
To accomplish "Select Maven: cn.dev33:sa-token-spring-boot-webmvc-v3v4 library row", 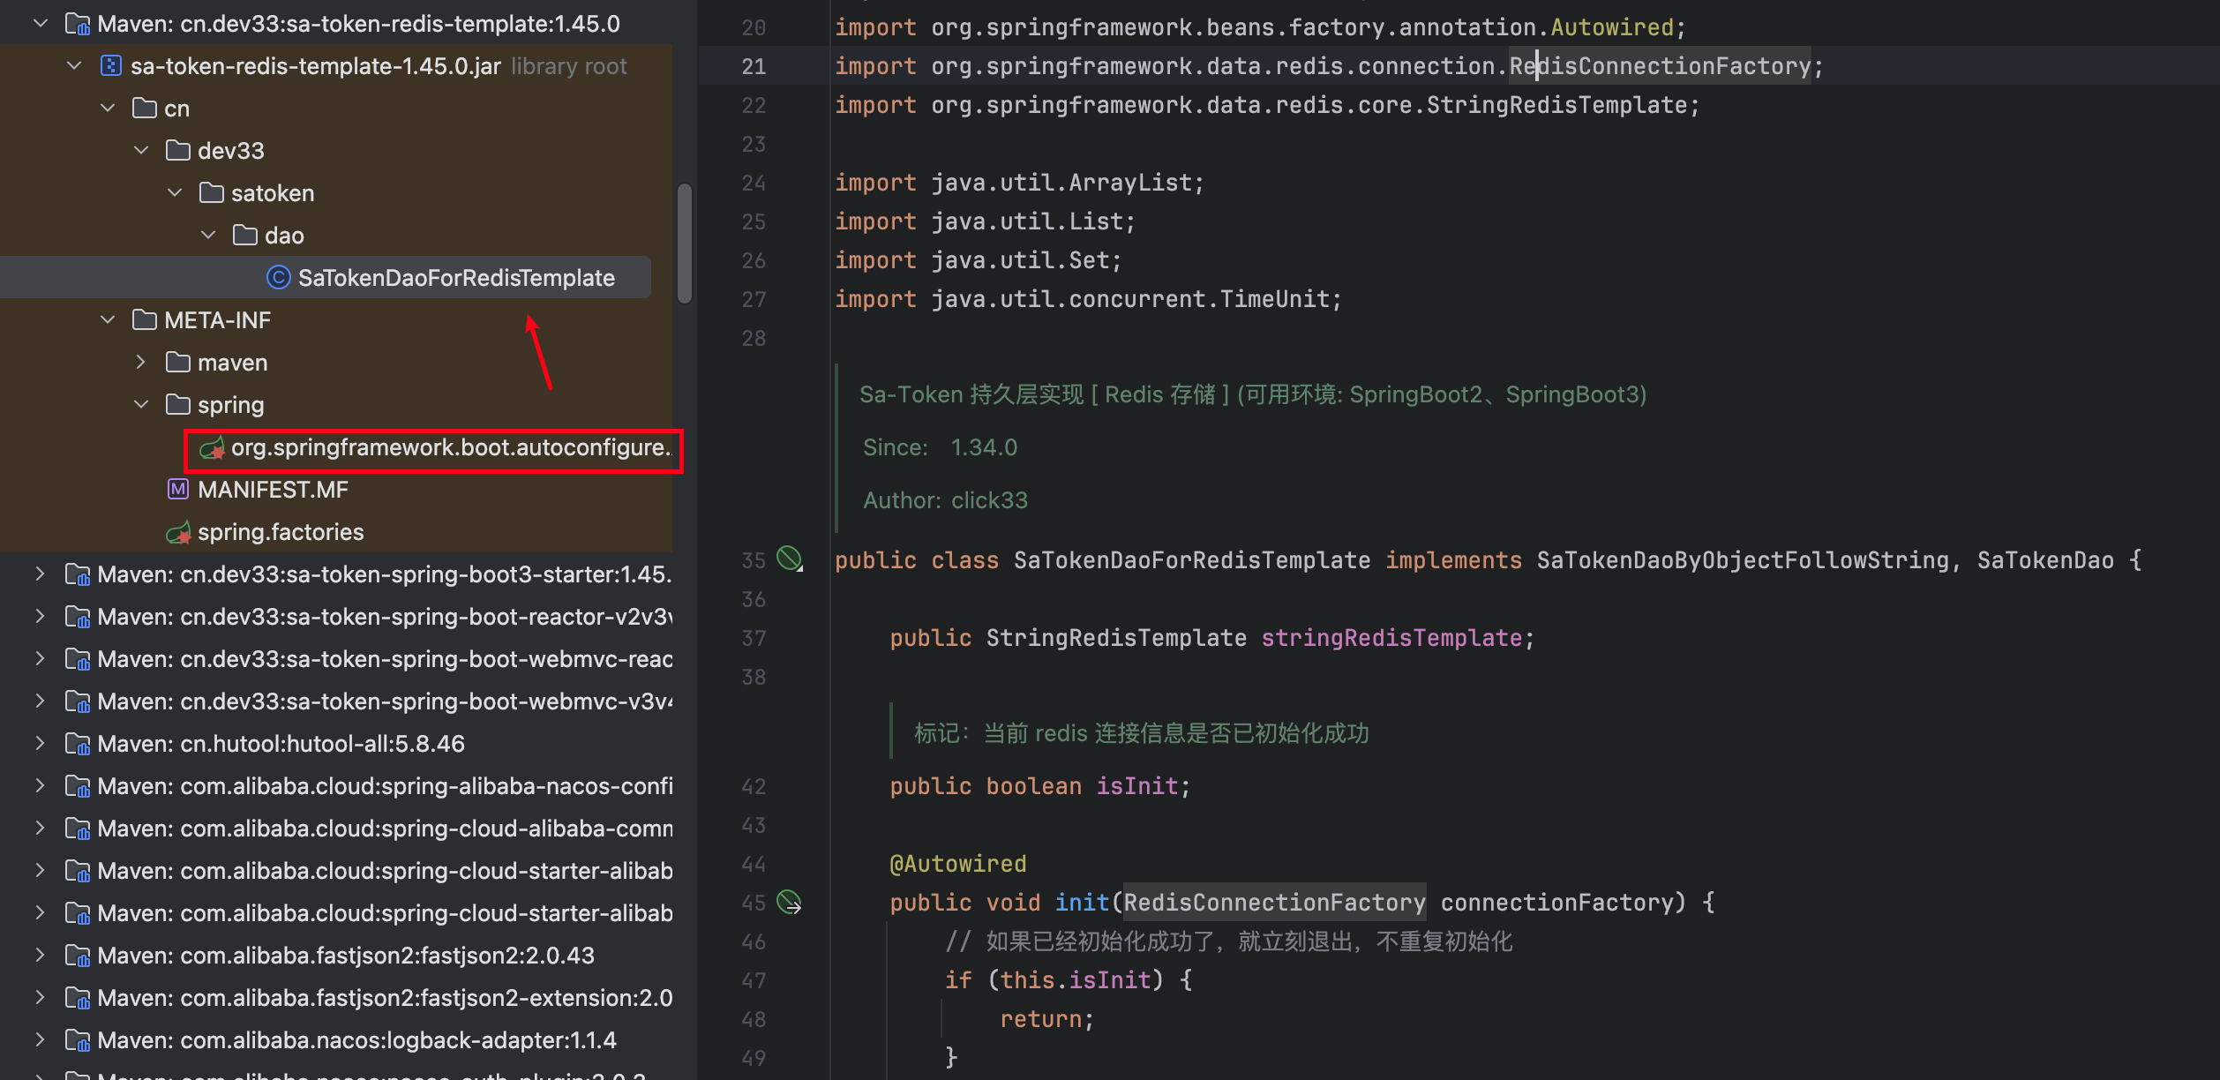I will pyautogui.click(x=336, y=701).
